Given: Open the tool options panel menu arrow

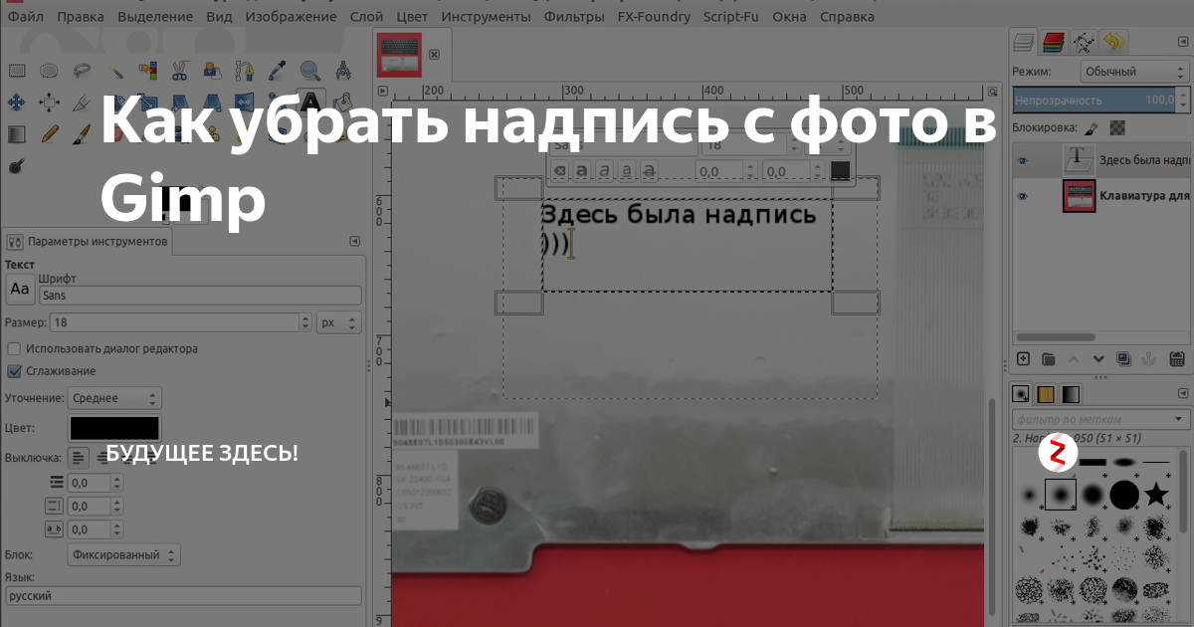Looking at the screenshot, I should tap(355, 241).
